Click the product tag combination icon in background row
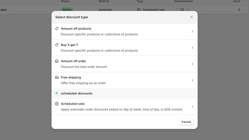Screen dimensions: 249x140 176,10
